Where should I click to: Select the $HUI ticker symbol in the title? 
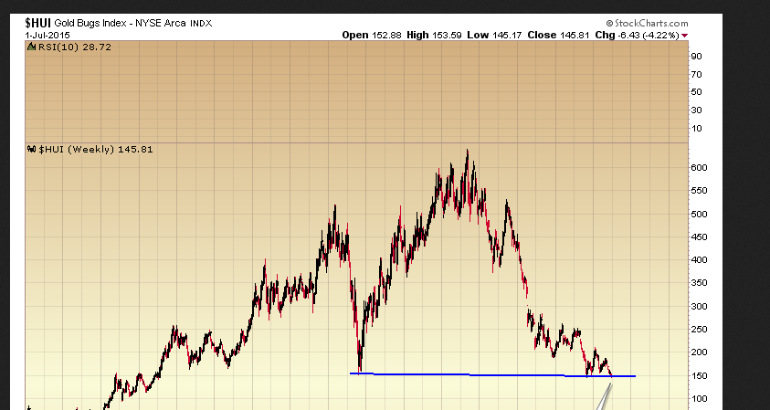(38, 23)
